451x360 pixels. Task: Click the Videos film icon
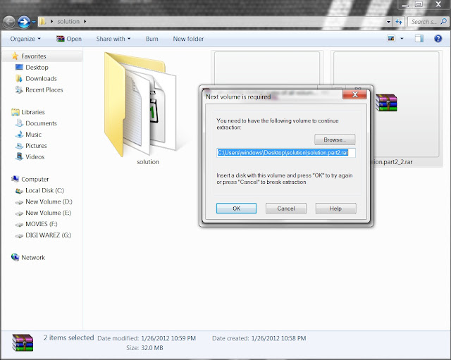pos(19,156)
